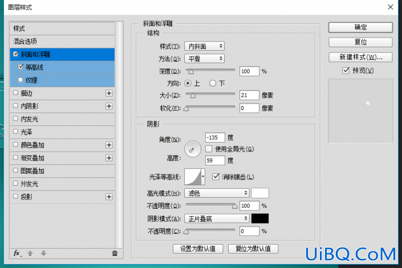Viewport: 402px width, 268px height.
Task: Enable the 内发光 checkbox
Action: (x=15, y=119)
